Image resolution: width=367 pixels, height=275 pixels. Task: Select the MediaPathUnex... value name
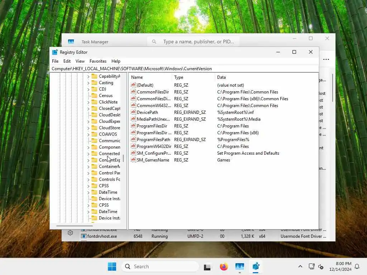[153, 119]
